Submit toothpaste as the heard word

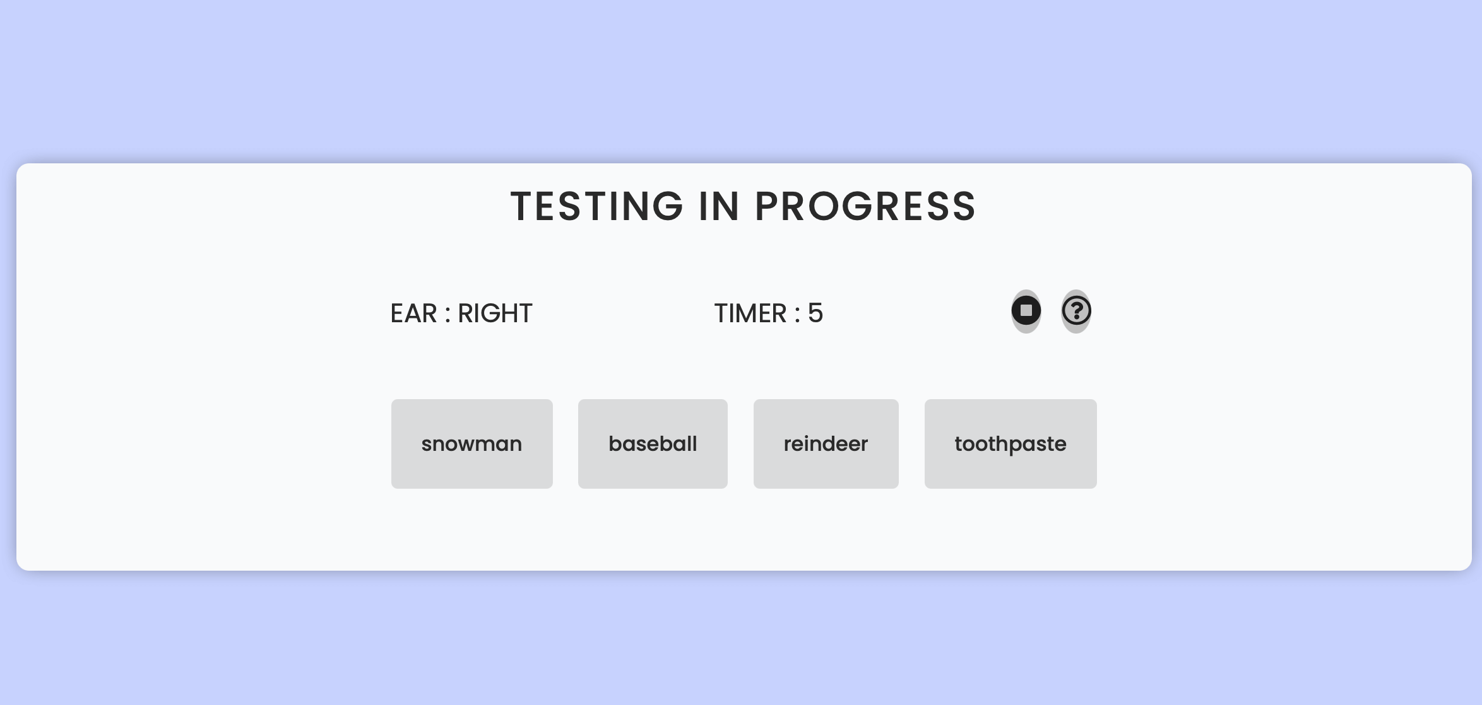tap(1010, 443)
